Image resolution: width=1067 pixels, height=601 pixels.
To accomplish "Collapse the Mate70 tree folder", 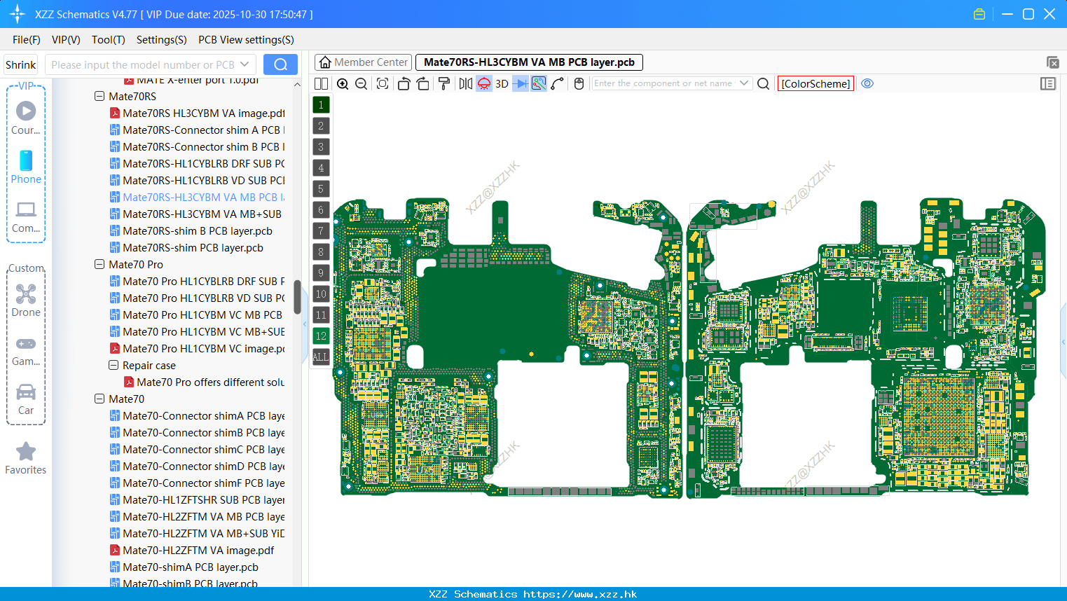I will point(99,399).
